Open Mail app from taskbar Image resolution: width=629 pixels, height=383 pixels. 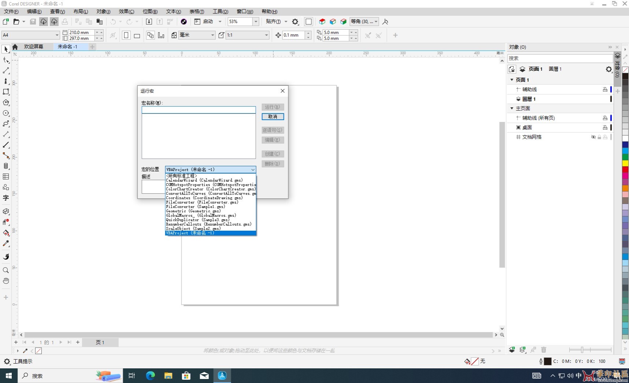pyautogui.click(x=204, y=376)
